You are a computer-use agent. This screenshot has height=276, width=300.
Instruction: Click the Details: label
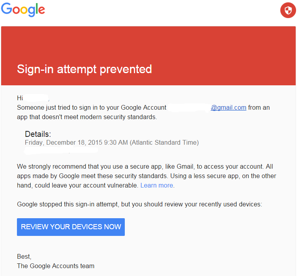coord(38,134)
